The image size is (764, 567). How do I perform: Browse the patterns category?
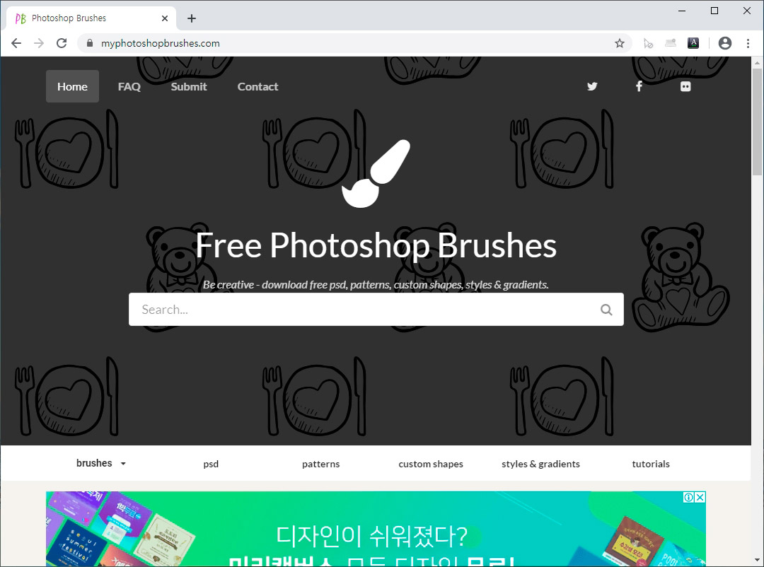(320, 464)
